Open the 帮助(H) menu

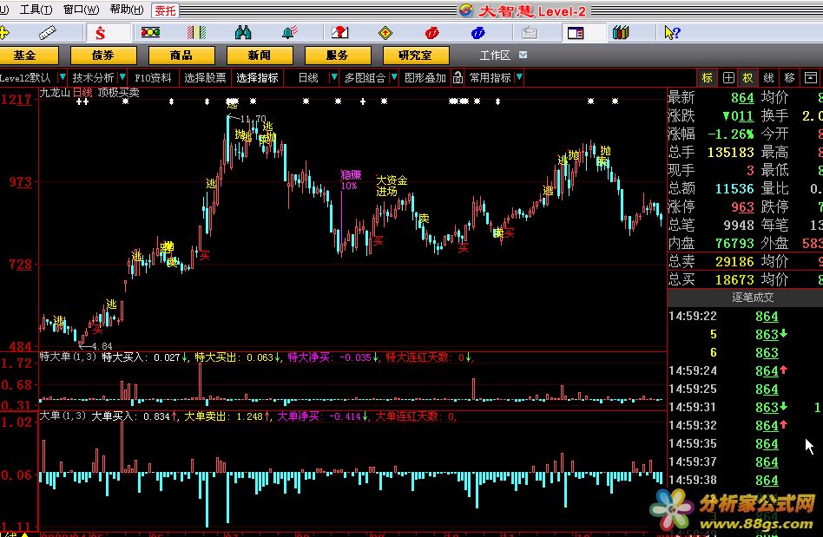point(127,10)
